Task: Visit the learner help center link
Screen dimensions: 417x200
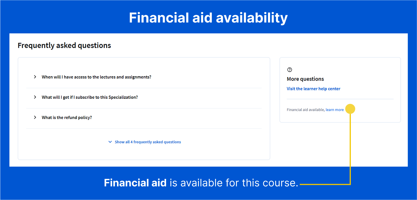Action: 313,89
